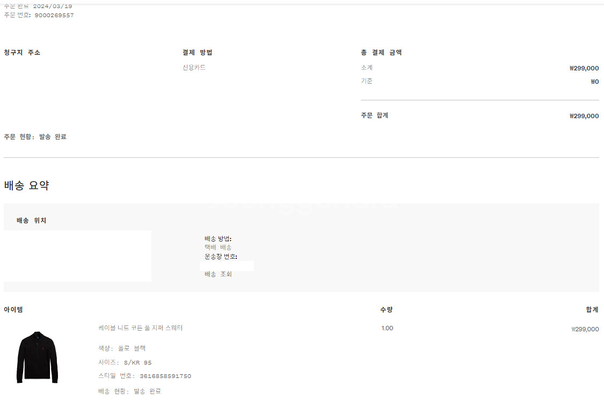Click the 소계 subtotal amount ₩299,000
604x400 pixels.
(584, 68)
